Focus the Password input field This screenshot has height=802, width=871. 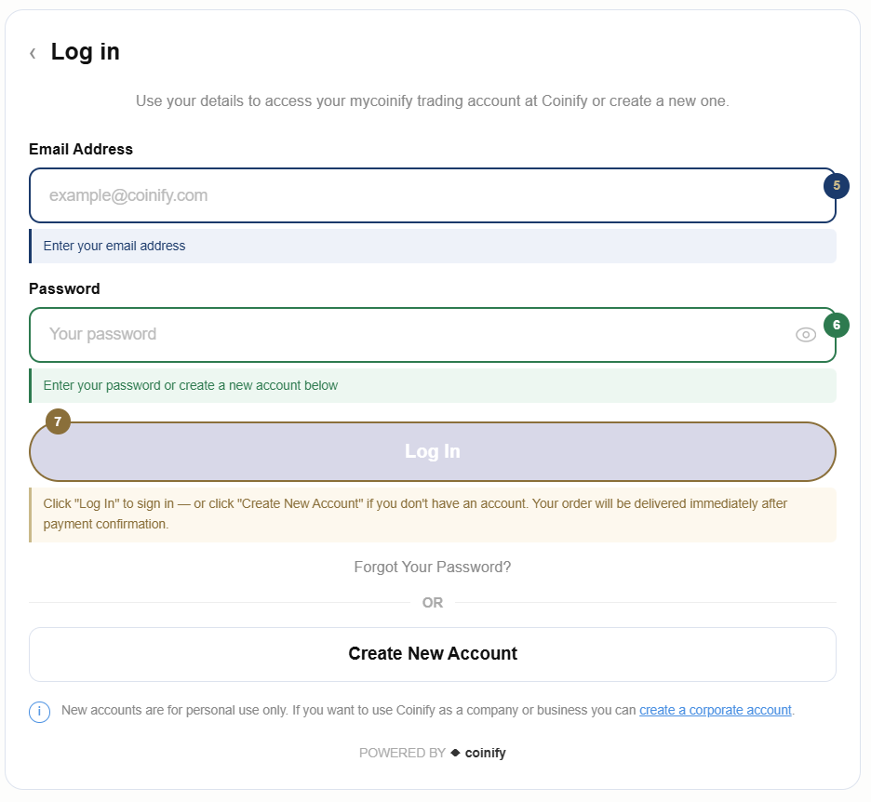click(432, 335)
